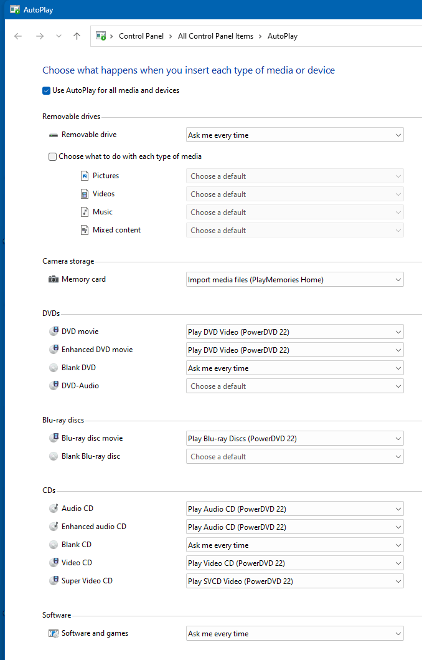Click the 'Removable drive' label
This screenshot has width=422, height=660.
(x=89, y=135)
